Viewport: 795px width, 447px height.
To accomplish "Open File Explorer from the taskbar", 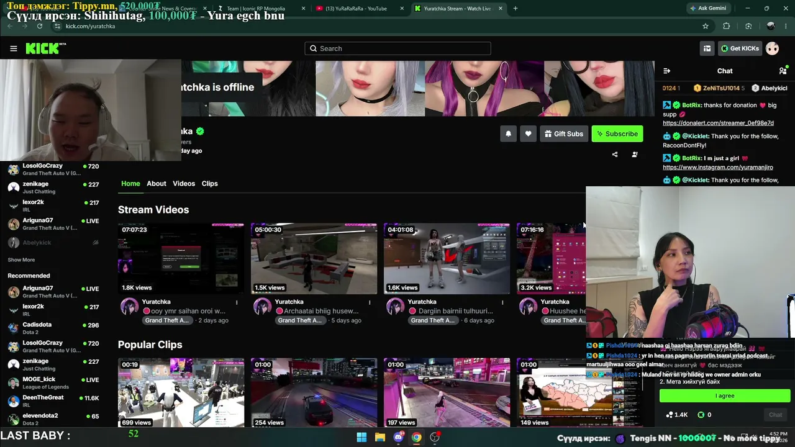I will pos(379,437).
